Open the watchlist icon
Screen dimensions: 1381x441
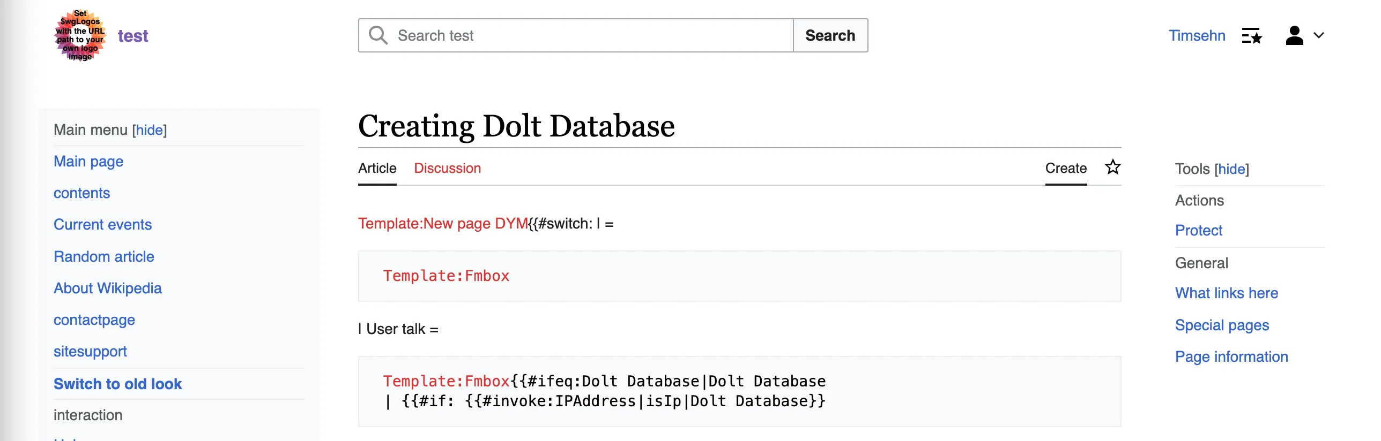1252,36
